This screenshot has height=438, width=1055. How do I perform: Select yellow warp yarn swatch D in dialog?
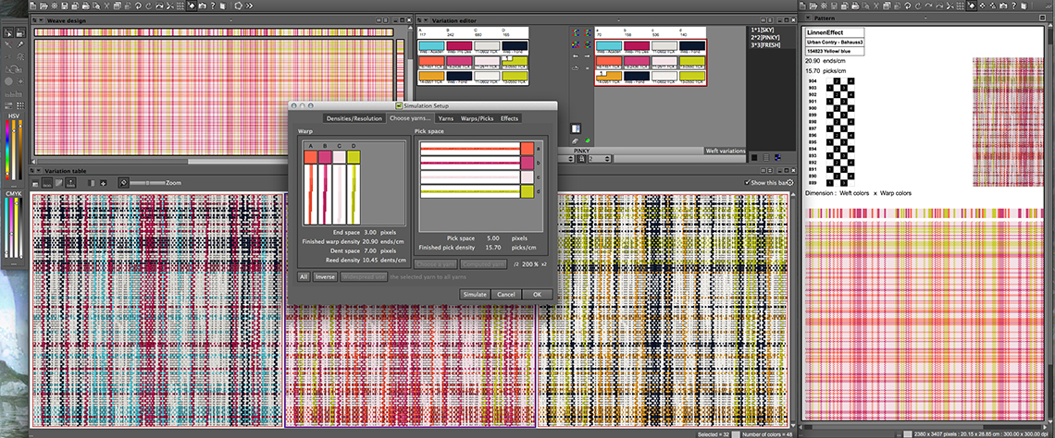click(x=354, y=157)
